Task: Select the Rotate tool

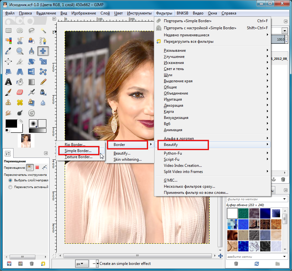Action: 32,61
